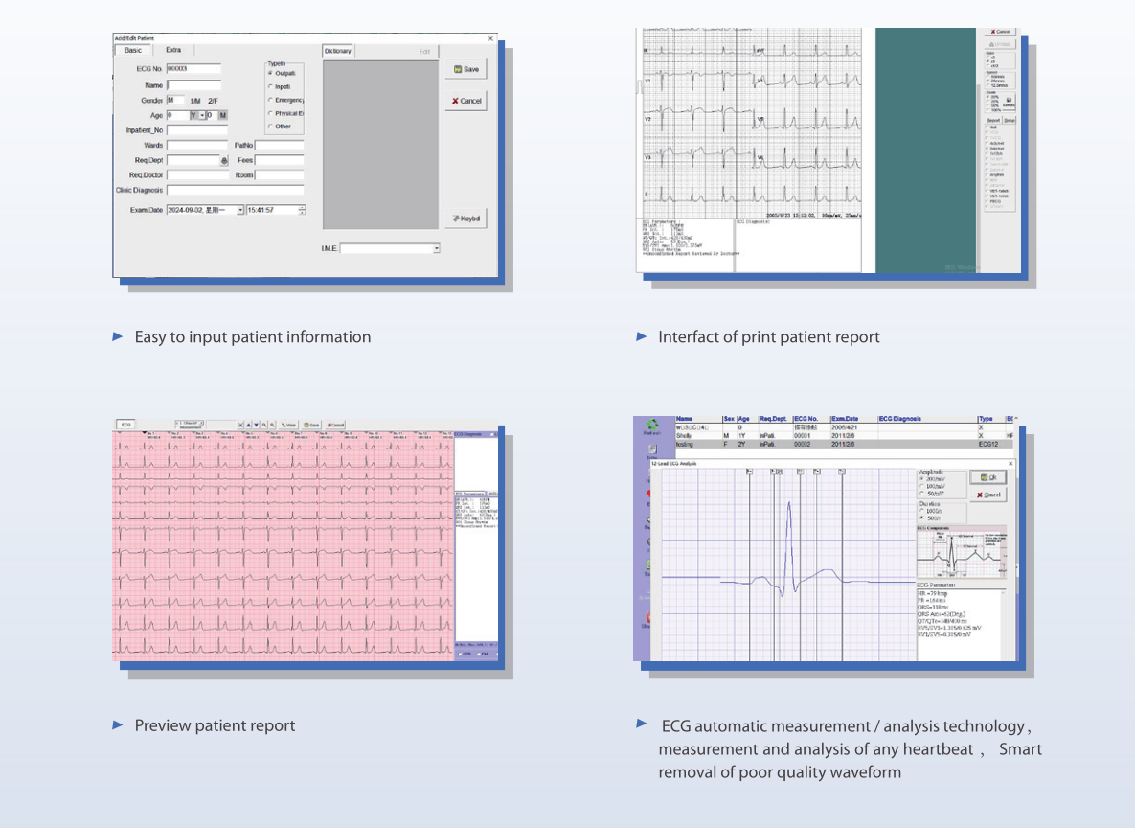The image size is (1135, 828).
Task: Click the blue up arrow in preview toolbar
Action: point(247,425)
